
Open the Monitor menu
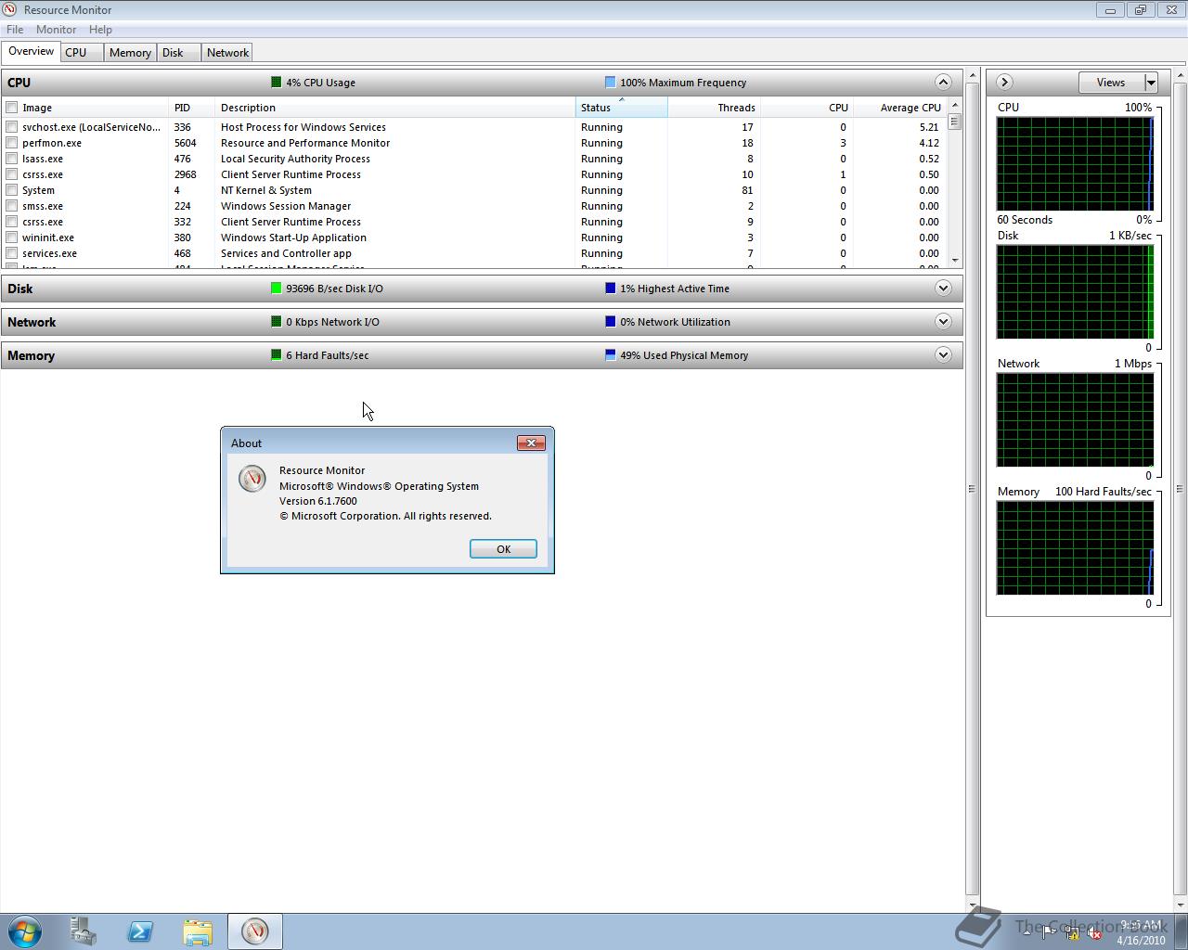coord(56,30)
